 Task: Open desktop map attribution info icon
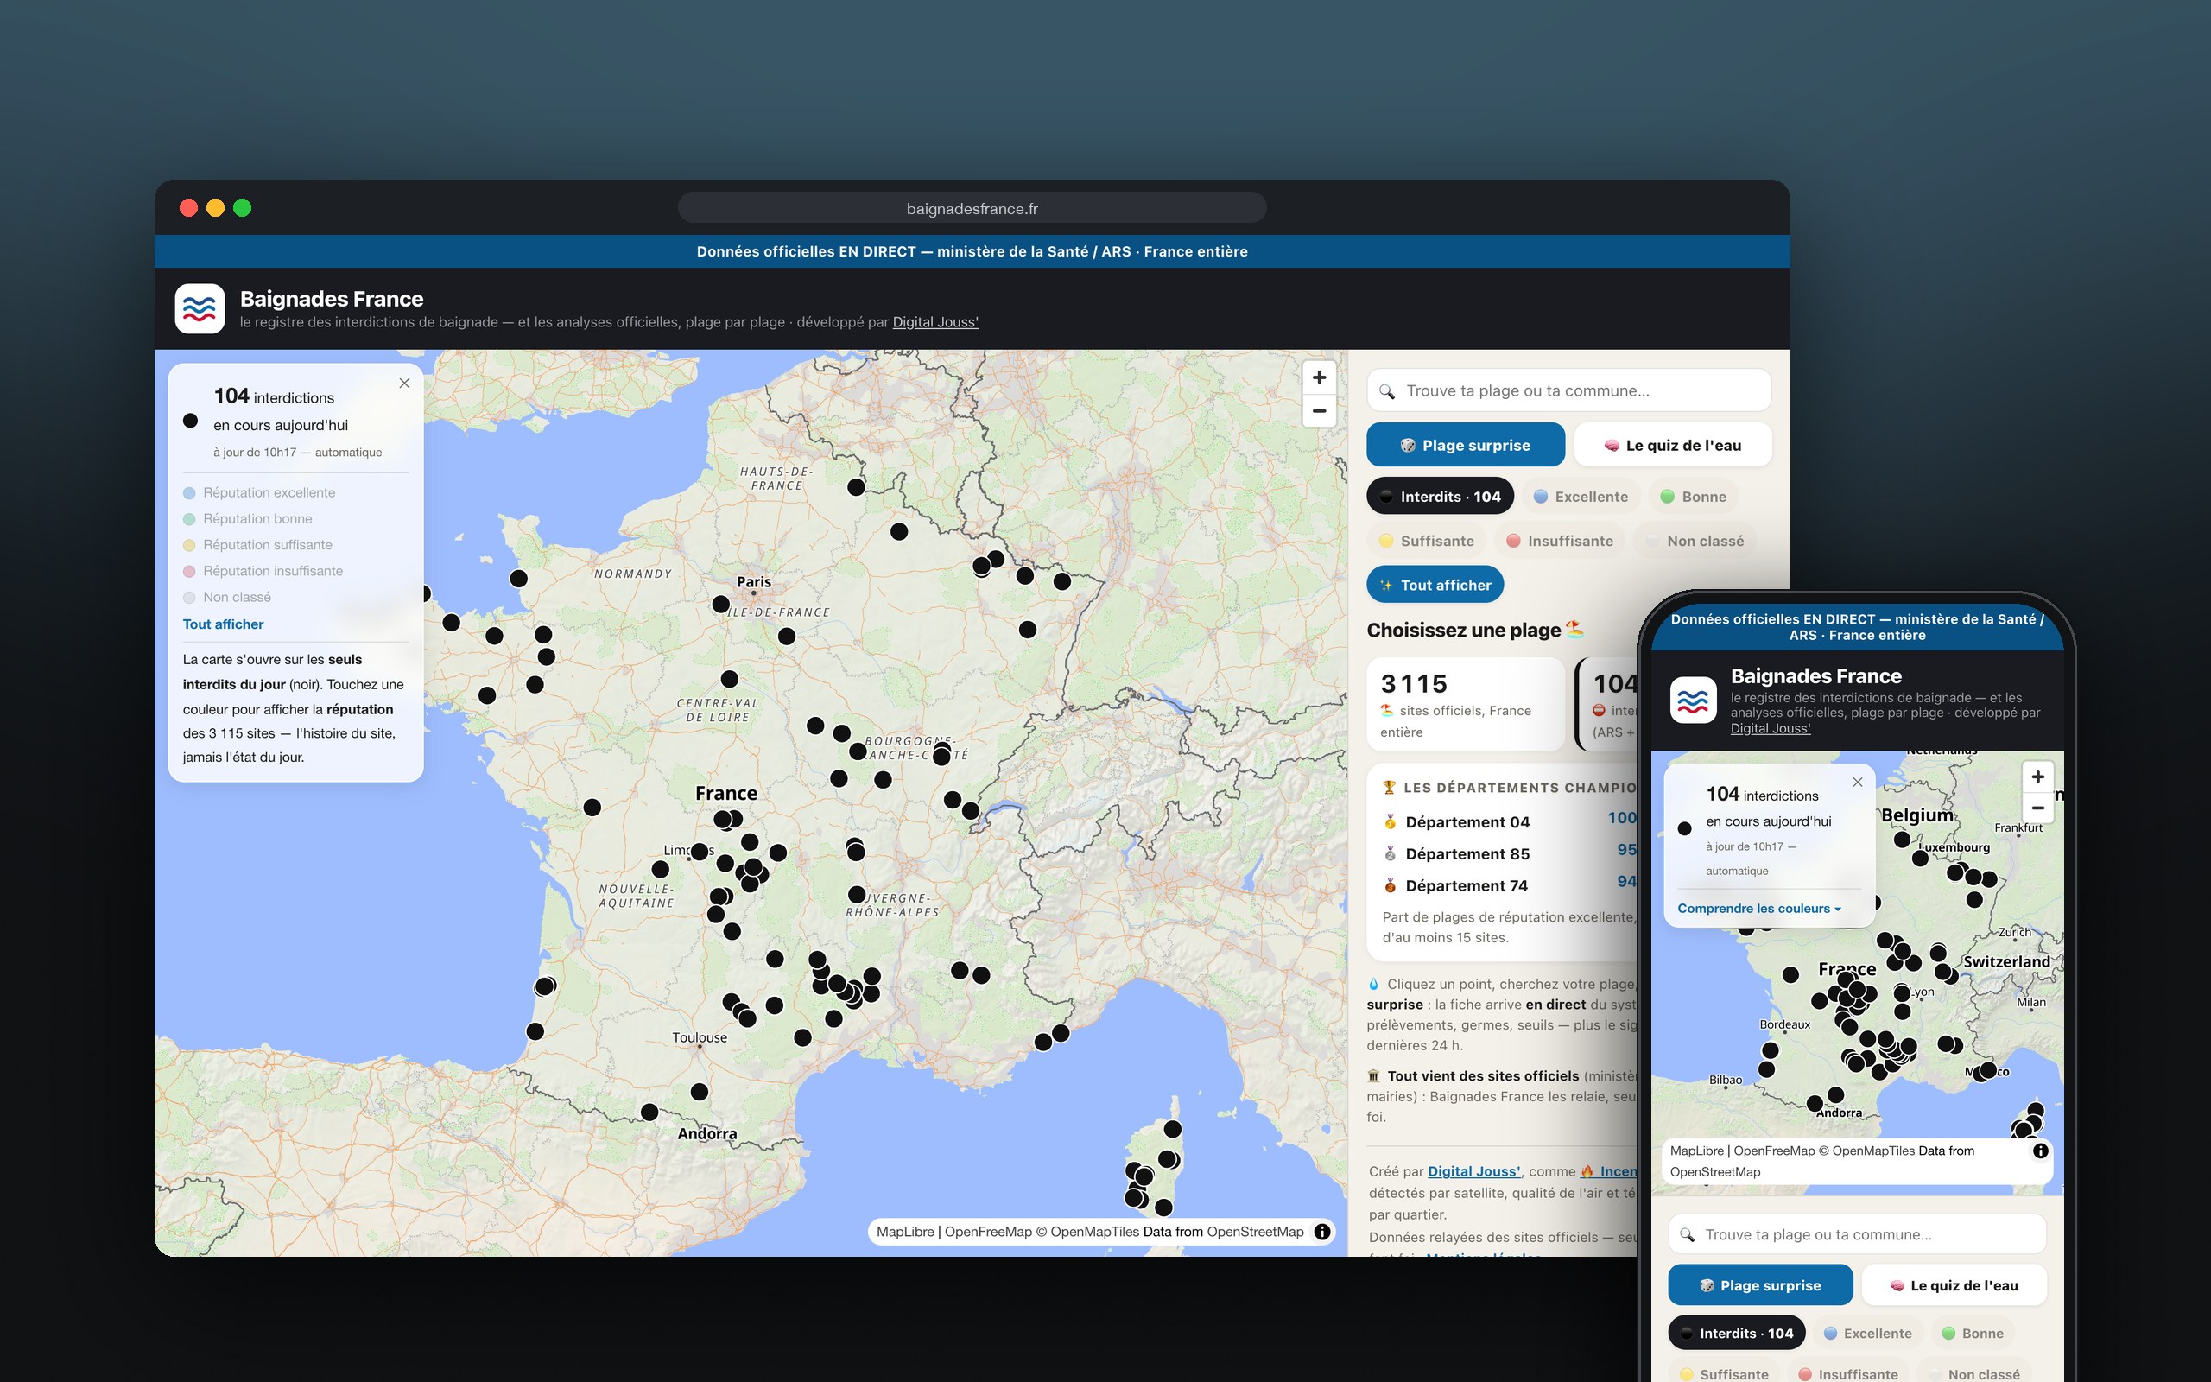point(1321,1231)
